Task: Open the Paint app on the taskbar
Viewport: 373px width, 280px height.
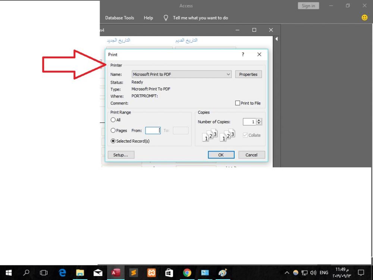Action: [223, 273]
